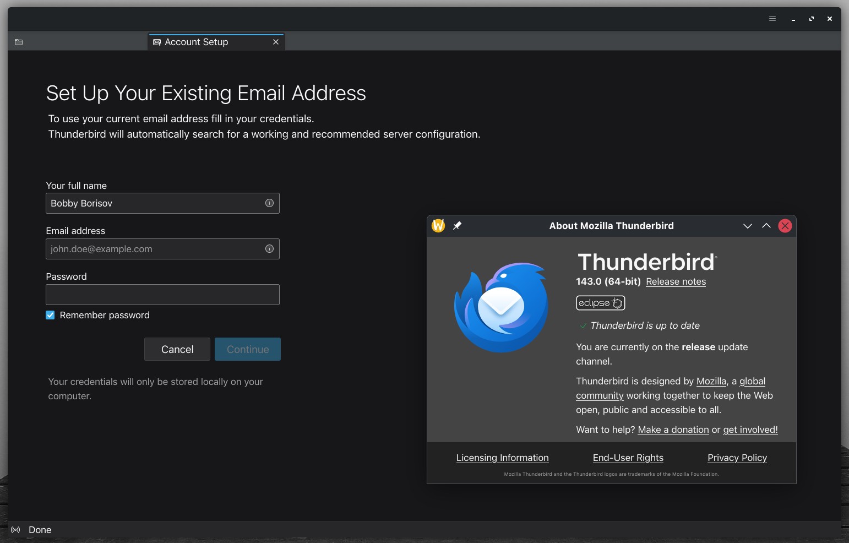Click the 'Set Up Your Existing Email Address' heading

click(x=206, y=93)
